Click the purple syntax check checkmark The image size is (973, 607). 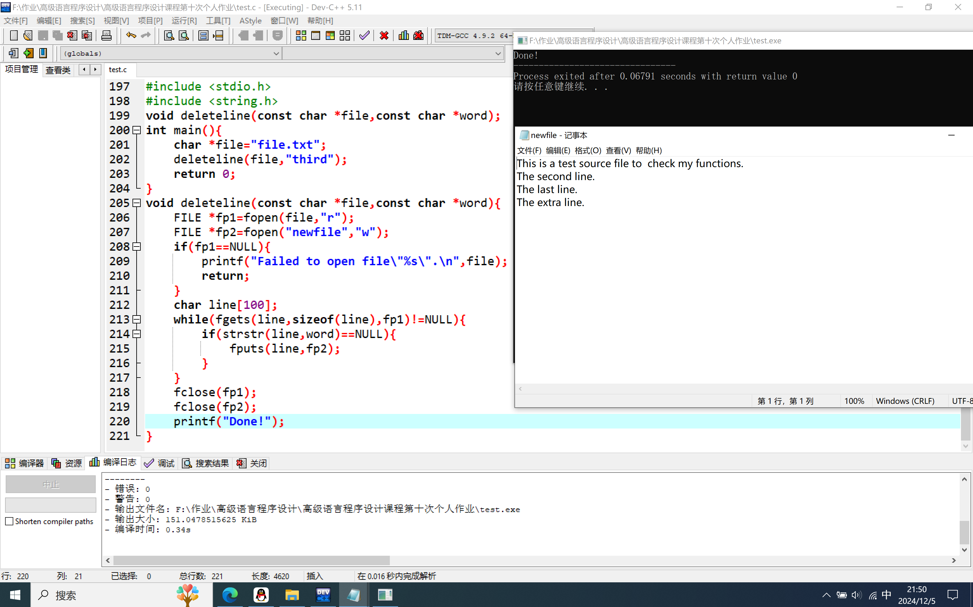364,36
